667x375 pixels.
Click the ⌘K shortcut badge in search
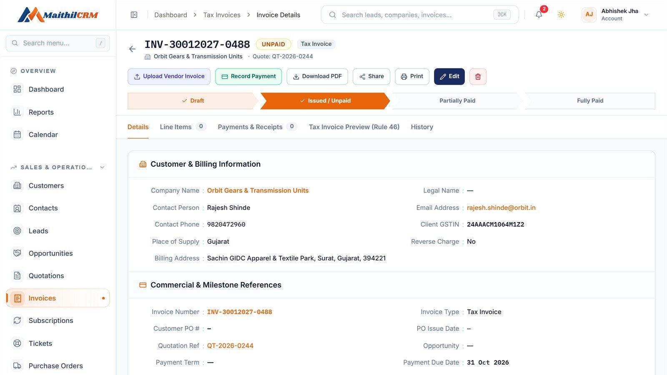(502, 15)
